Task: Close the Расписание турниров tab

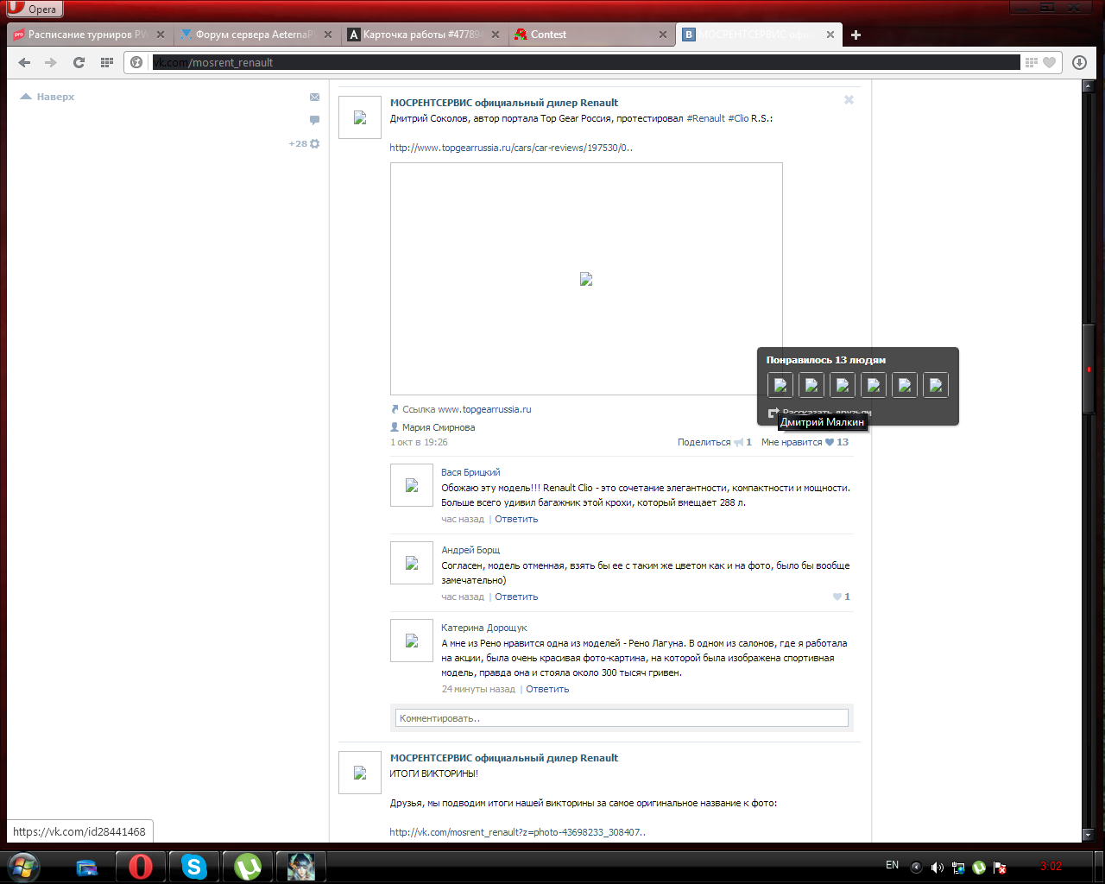Action: (161, 35)
